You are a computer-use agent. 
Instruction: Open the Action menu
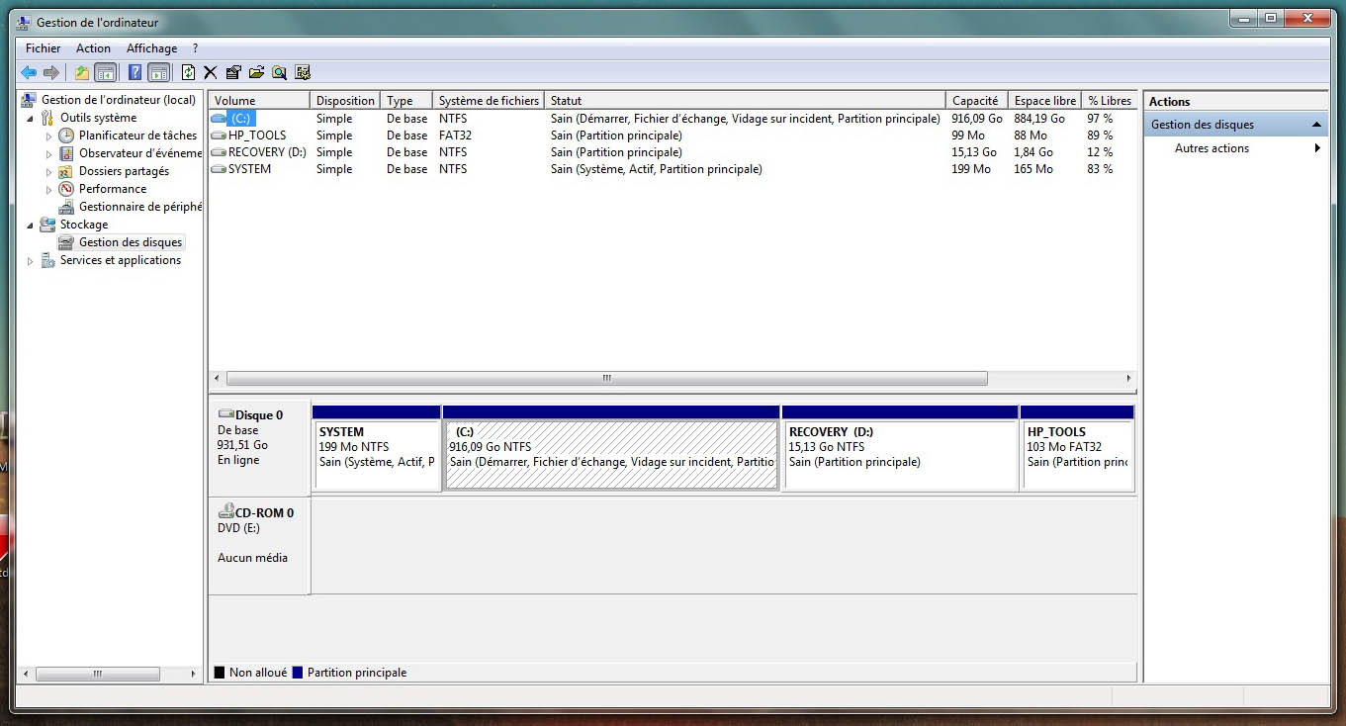(x=94, y=48)
